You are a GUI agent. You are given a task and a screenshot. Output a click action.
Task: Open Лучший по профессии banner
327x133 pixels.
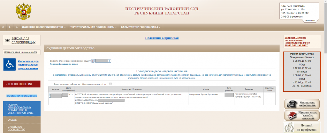pyautogui.click(x=302, y=127)
